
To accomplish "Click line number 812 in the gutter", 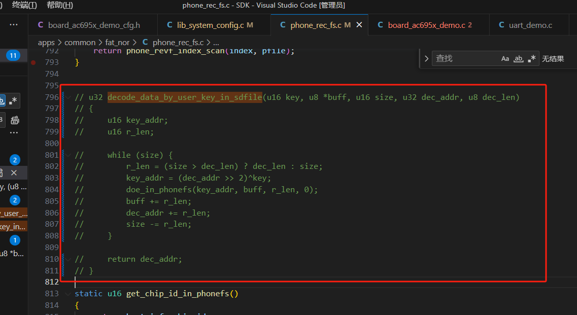I will tap(52, 282).
